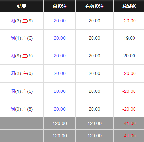
Task: Open the 闲(3) 庄(8) result entry
Action: [x=22, y=21]
